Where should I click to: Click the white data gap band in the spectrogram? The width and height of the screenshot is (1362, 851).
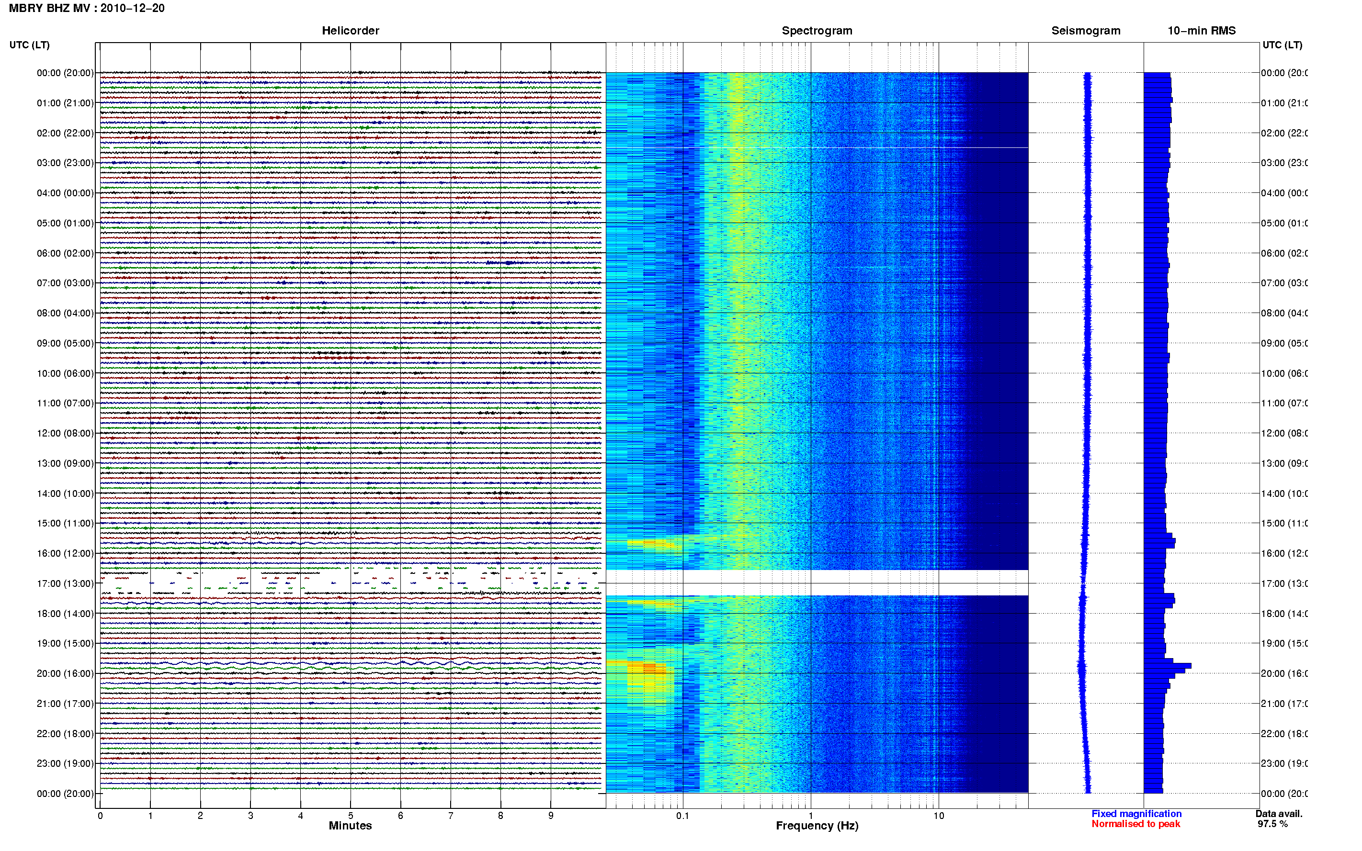point(817,582)
